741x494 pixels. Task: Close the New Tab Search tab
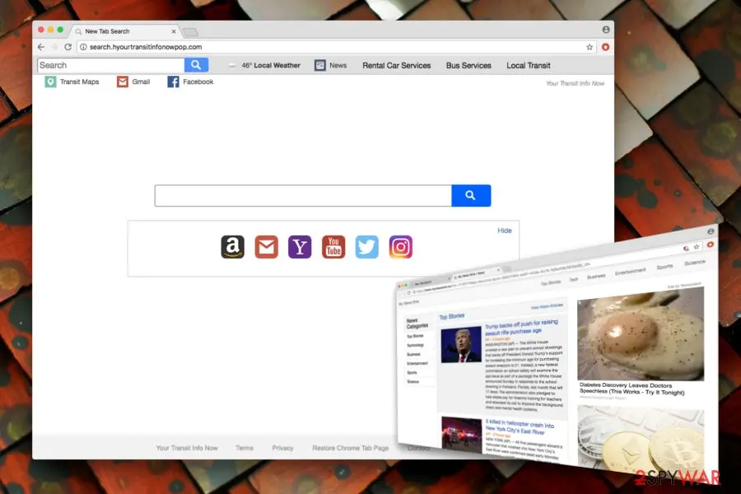[x=174, y=31]
